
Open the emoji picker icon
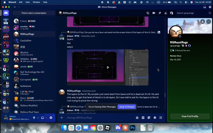tap(155, 118)
